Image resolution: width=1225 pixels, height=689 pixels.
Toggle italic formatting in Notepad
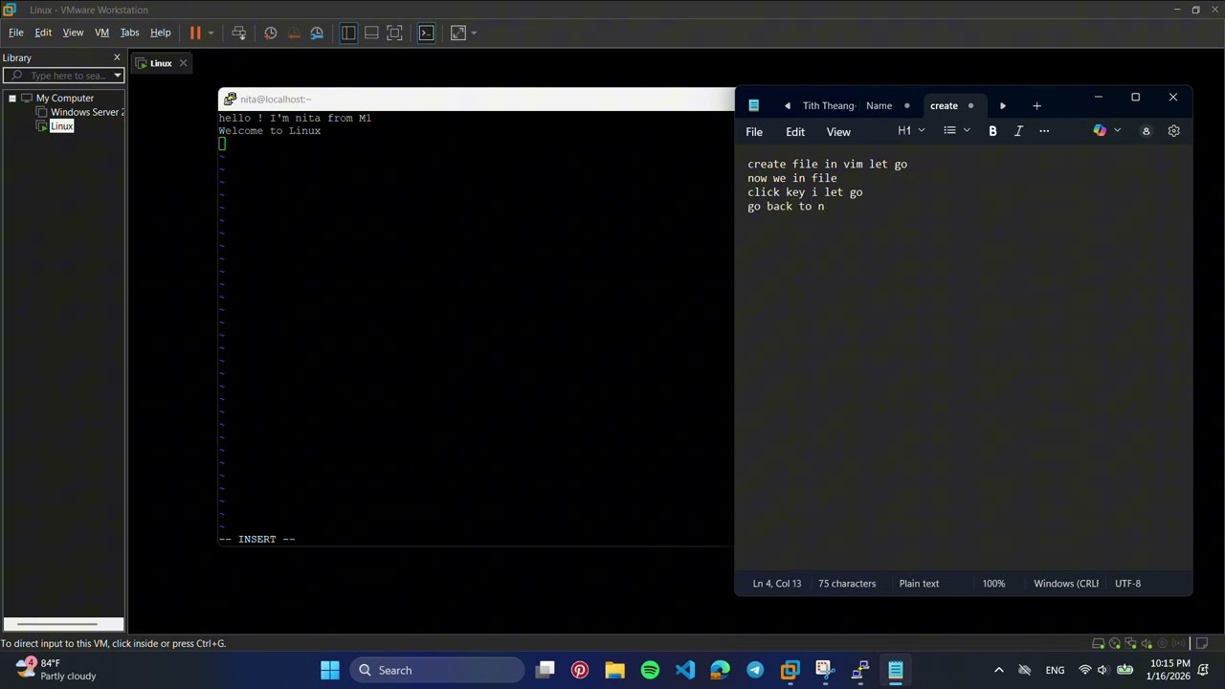(x=1018, y=131)
